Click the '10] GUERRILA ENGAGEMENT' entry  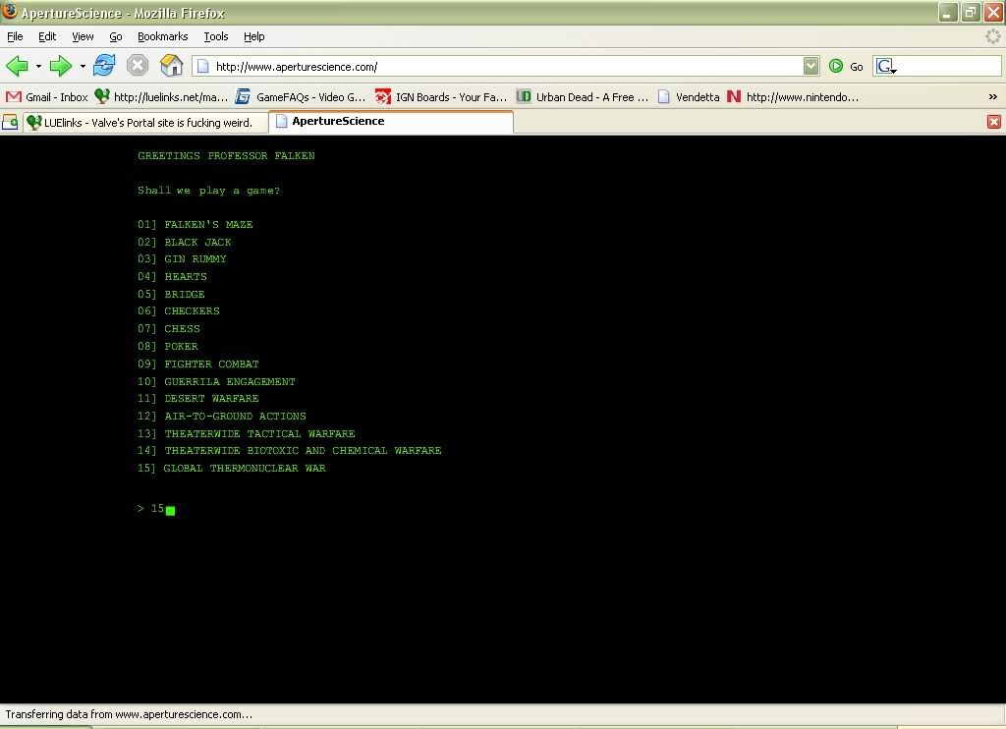[x=216, y=381]
